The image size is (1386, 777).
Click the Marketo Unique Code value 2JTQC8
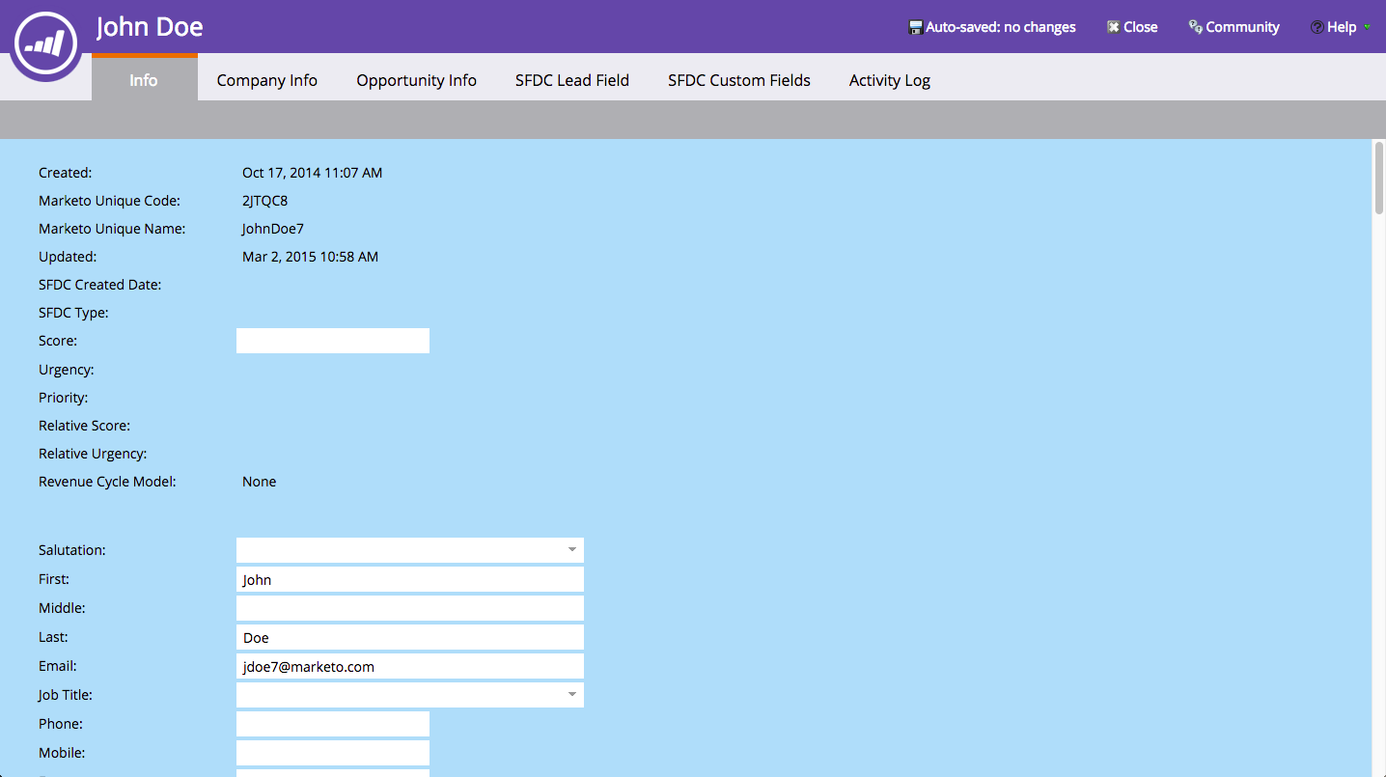click(264, 201)
